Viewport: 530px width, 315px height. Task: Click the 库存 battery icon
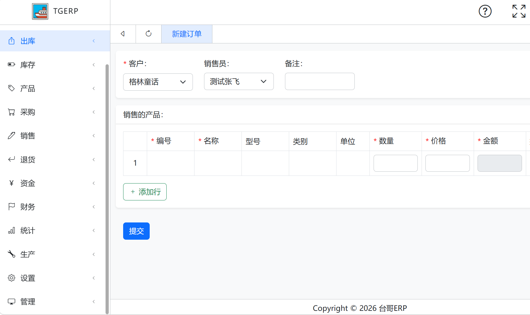point(12,64)
